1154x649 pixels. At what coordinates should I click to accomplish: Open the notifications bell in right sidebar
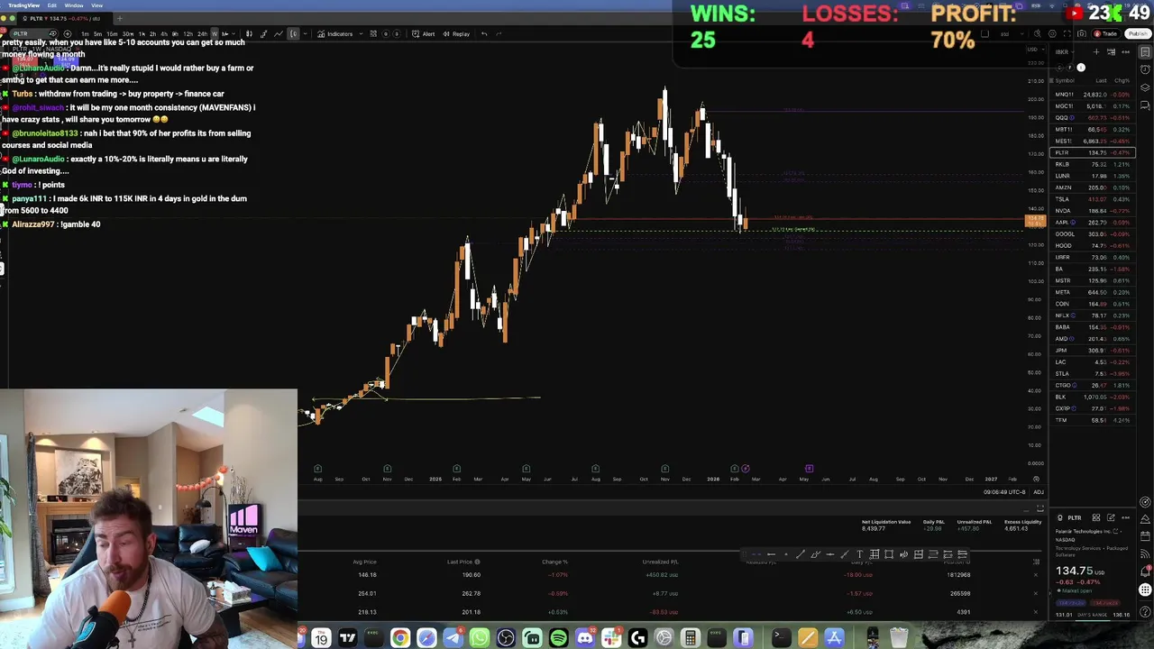point(1145,571)
